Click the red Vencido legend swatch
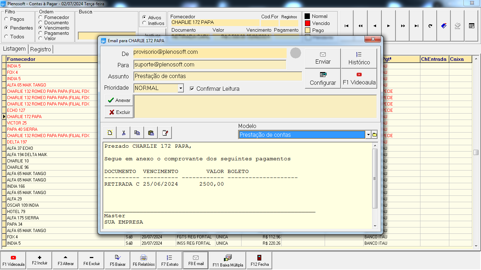The height and width of the screenshot is (270, 481). click(x=307, y=23)
